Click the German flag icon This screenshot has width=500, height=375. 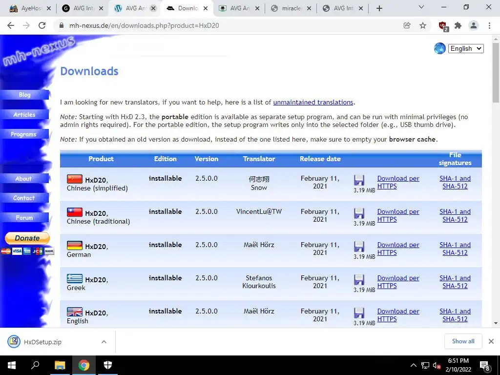coord(75,246)
